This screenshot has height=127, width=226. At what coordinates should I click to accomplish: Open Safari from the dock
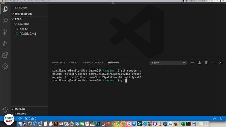pyautogui.click(x=35, y=124)
